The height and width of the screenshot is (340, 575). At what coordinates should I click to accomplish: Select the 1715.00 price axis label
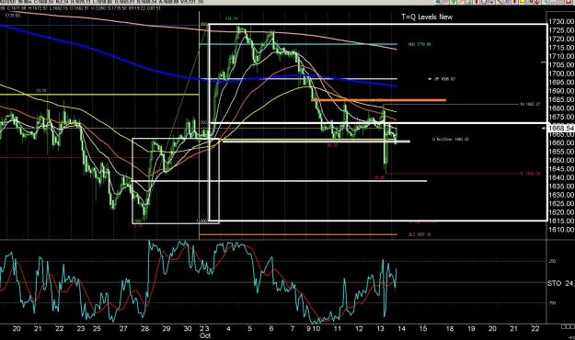pyautogui.click(x=561, y=48)
